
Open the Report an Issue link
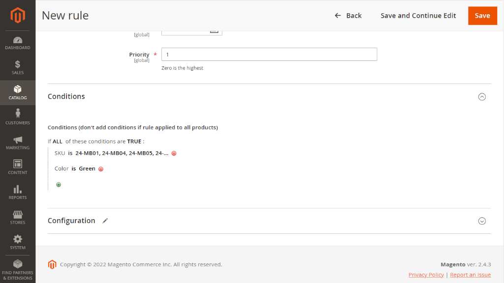coord(470,275)
